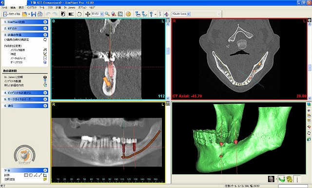Screen dimensions: 312x188
Task: Click the place implant icon in panel
Action: click(45, 81)
